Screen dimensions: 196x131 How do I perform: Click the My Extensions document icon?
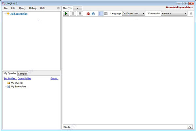(8, 87)
